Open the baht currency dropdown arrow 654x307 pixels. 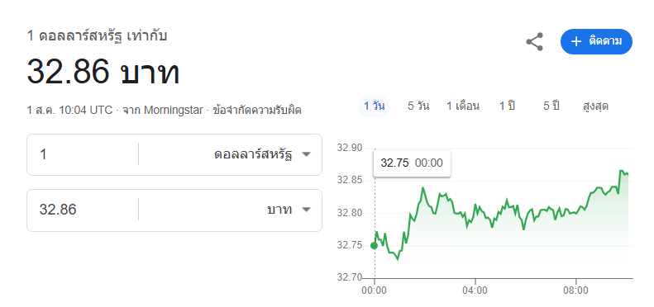(306, 210)
